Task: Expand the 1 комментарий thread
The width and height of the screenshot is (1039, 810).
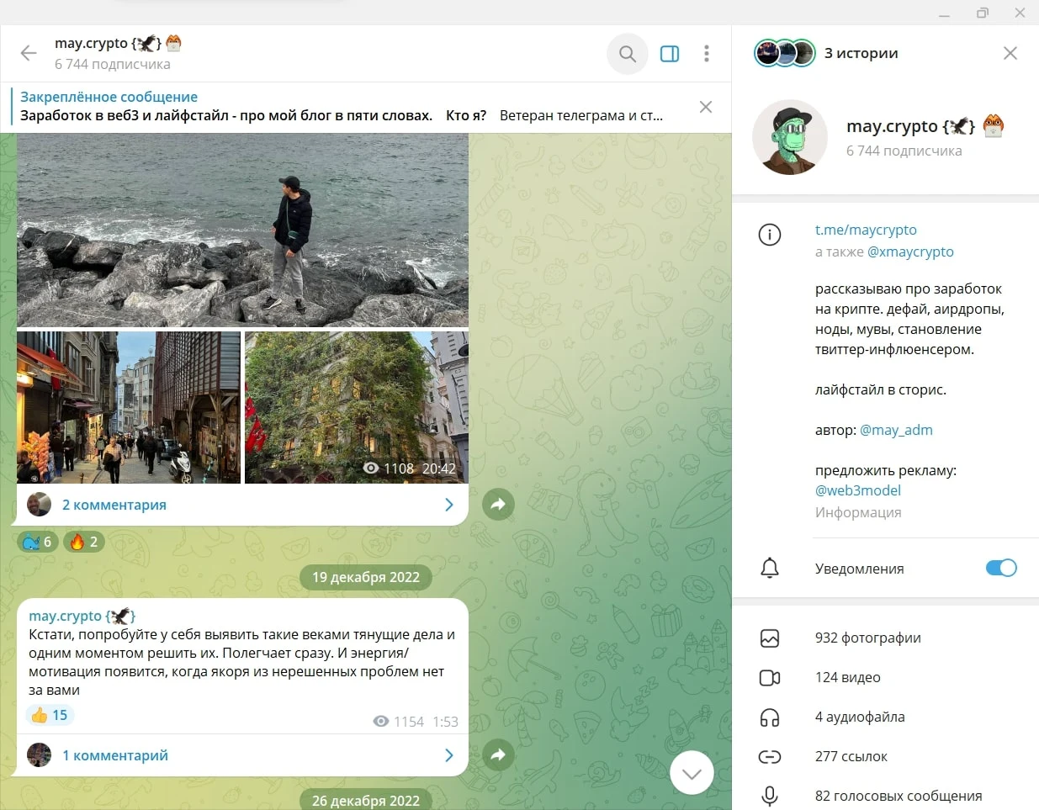Action: tap(242, 755)
